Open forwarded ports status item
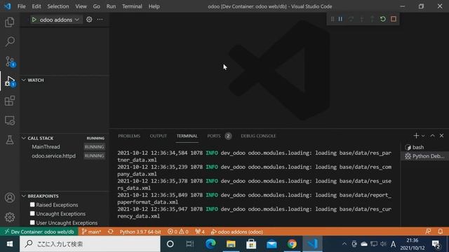 pos(200,232)
